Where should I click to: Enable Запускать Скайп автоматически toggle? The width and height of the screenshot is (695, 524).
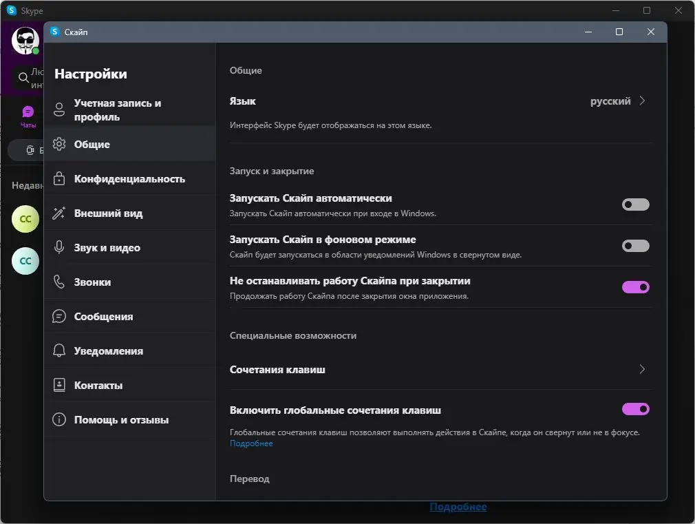pos(635,205)
